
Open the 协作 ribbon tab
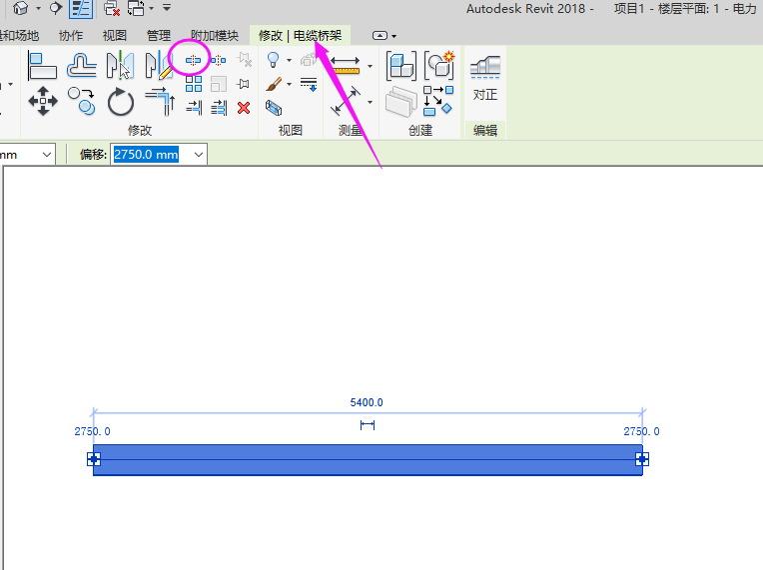point(71,36)
